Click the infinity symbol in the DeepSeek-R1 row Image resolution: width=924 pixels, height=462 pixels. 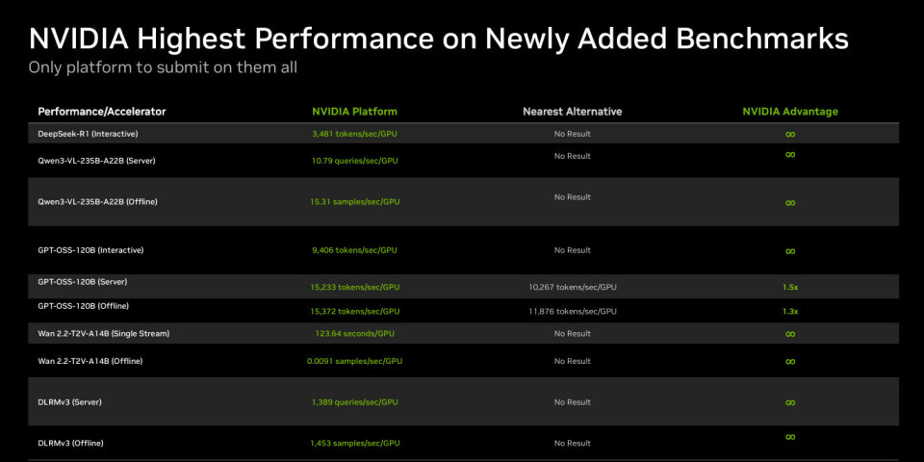coord(790,134)
